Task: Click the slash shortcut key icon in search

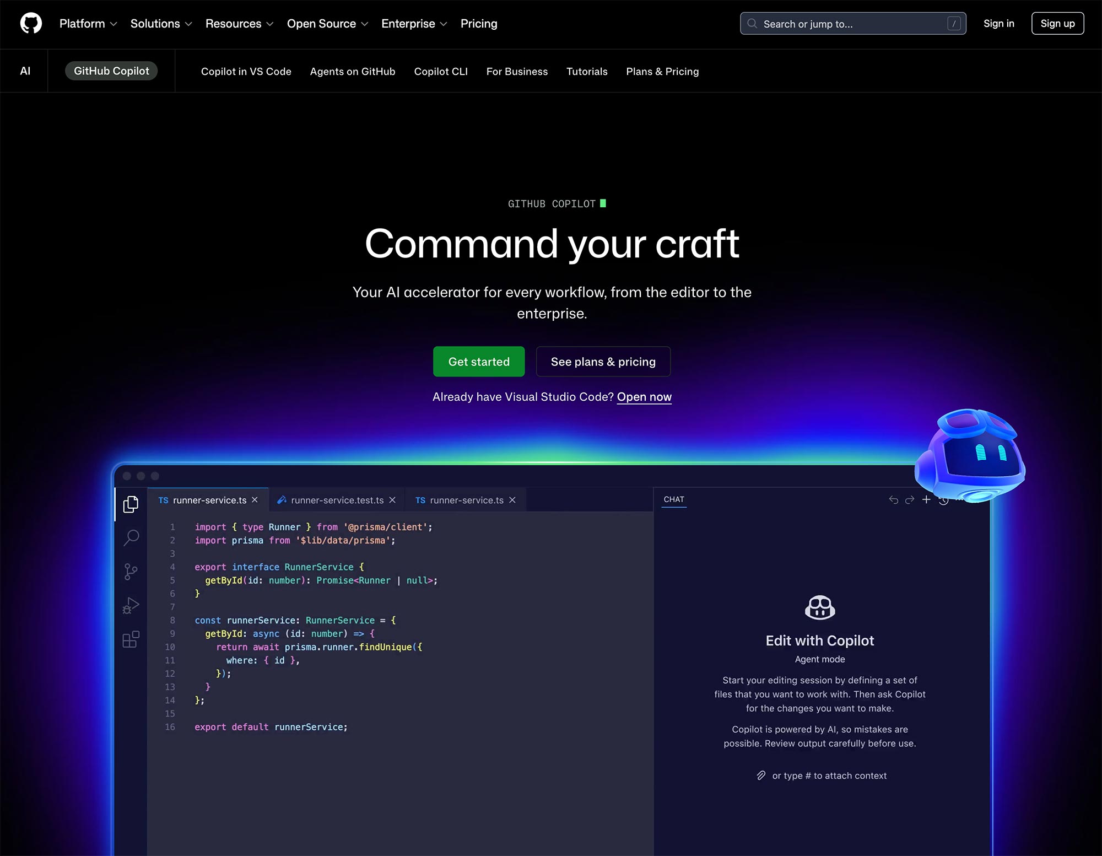Action: point(954,24)
